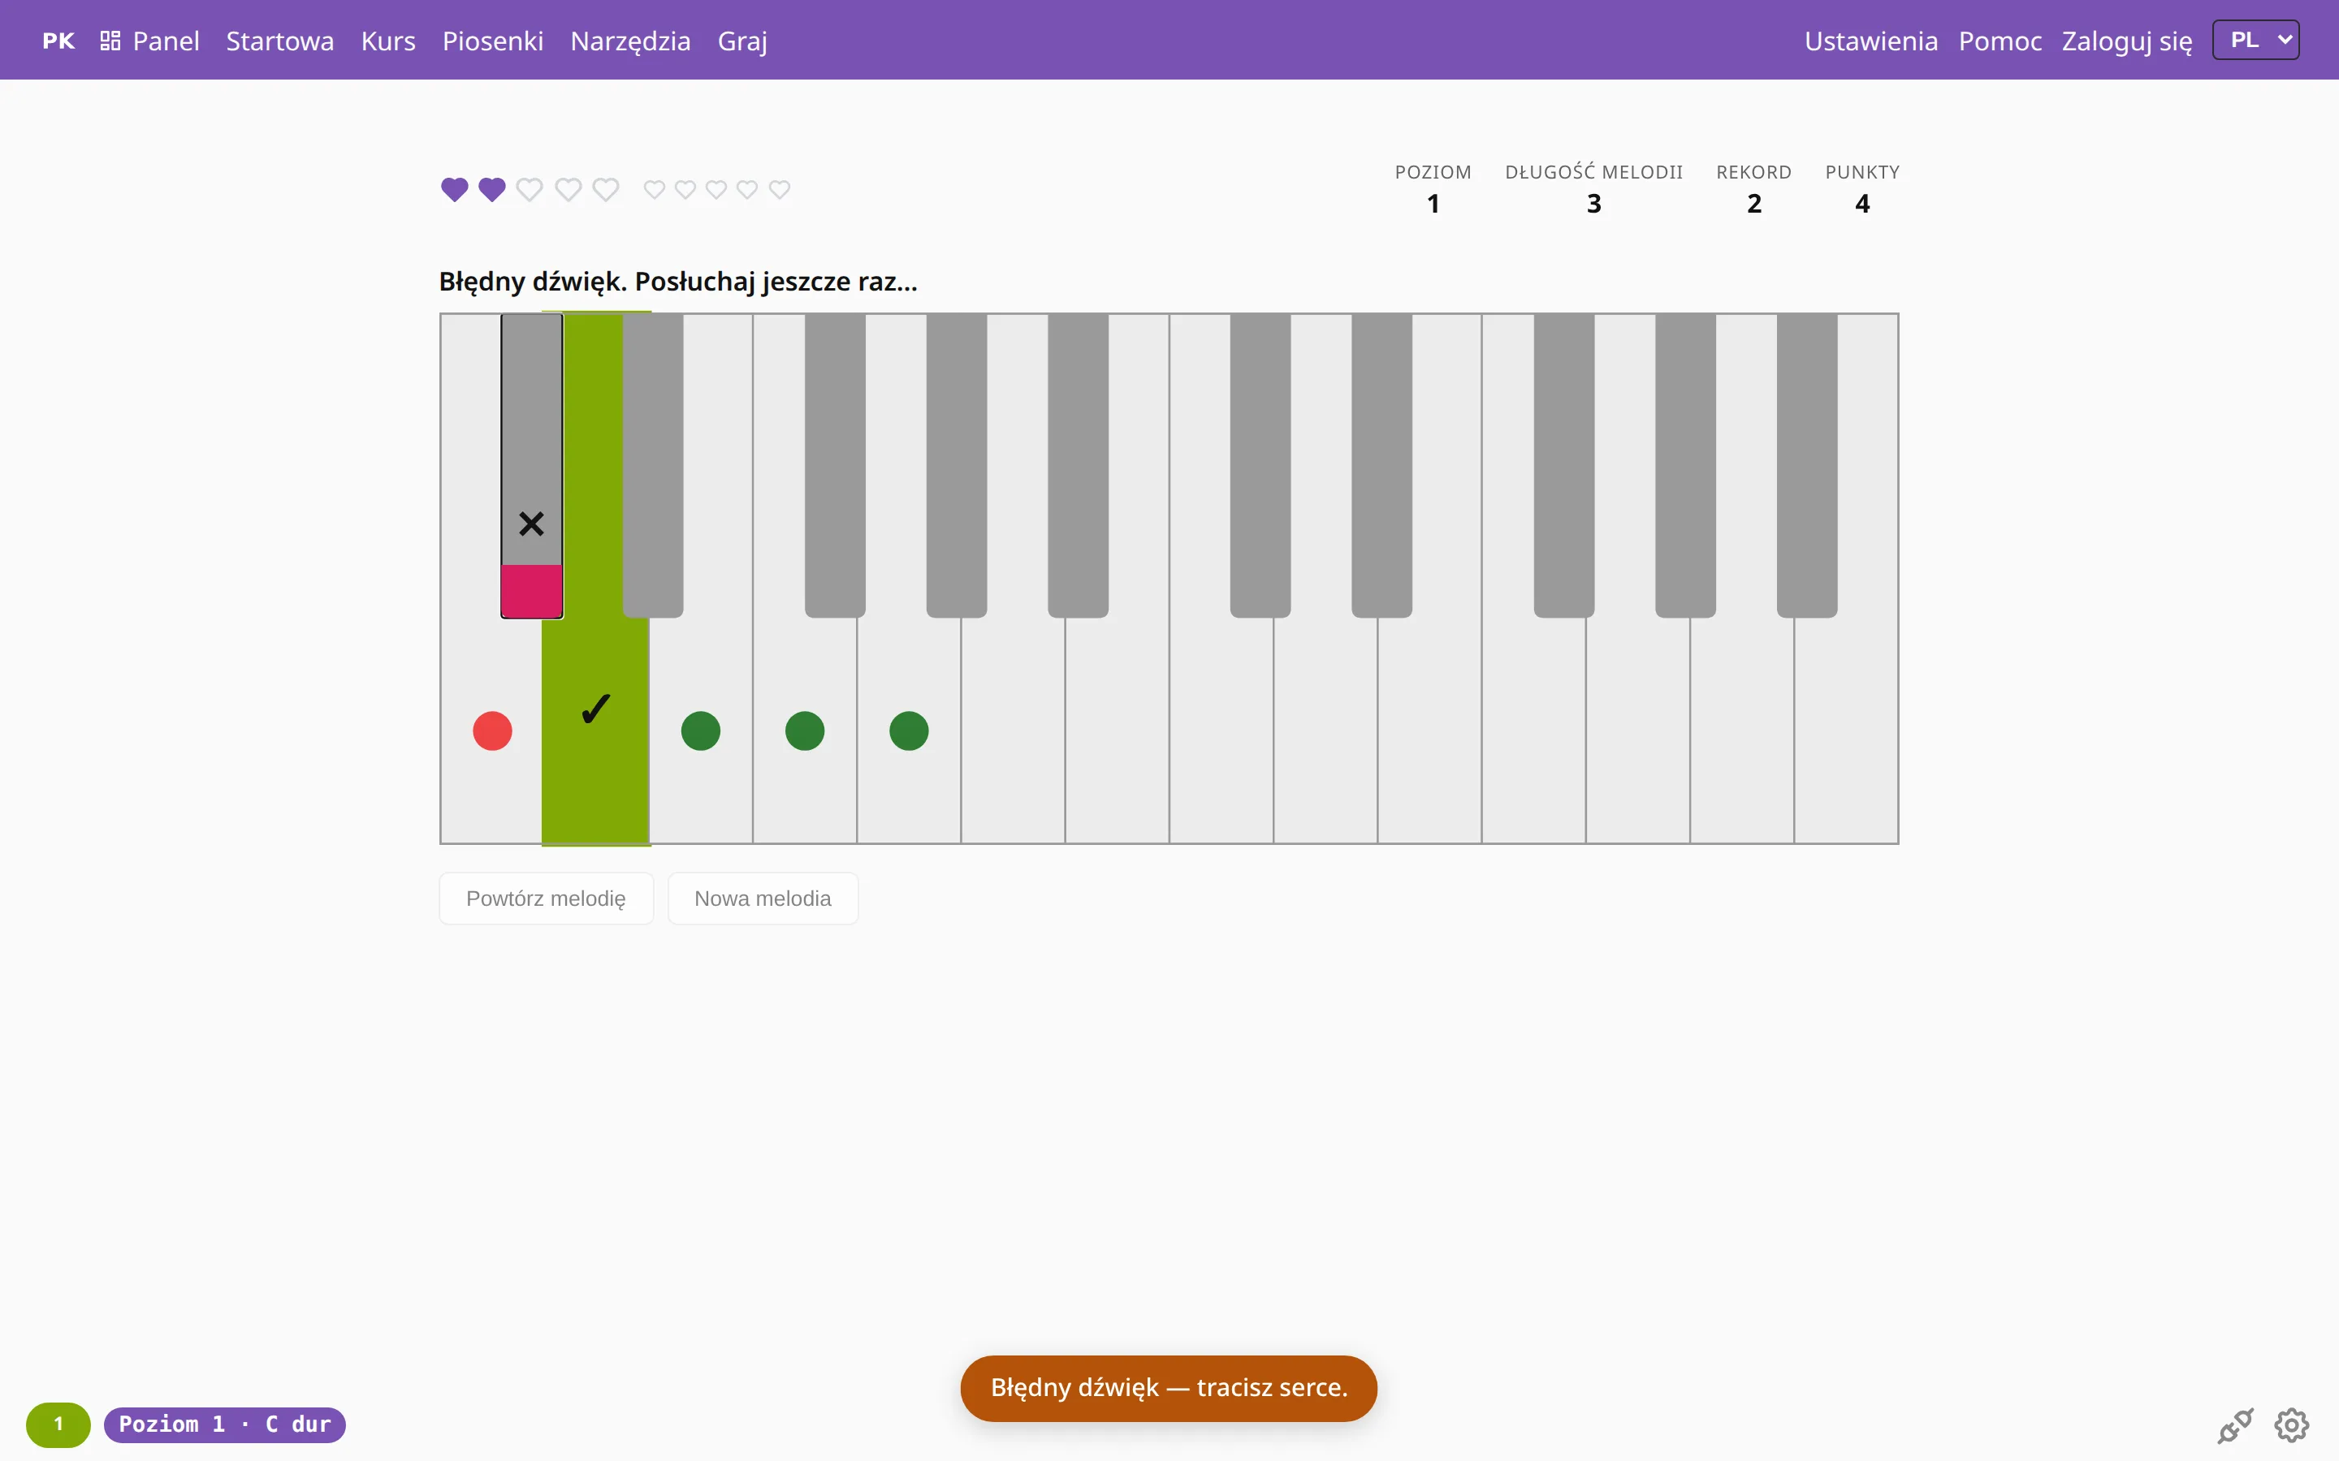Click the rightmost white piano key

coord(1846,730)
